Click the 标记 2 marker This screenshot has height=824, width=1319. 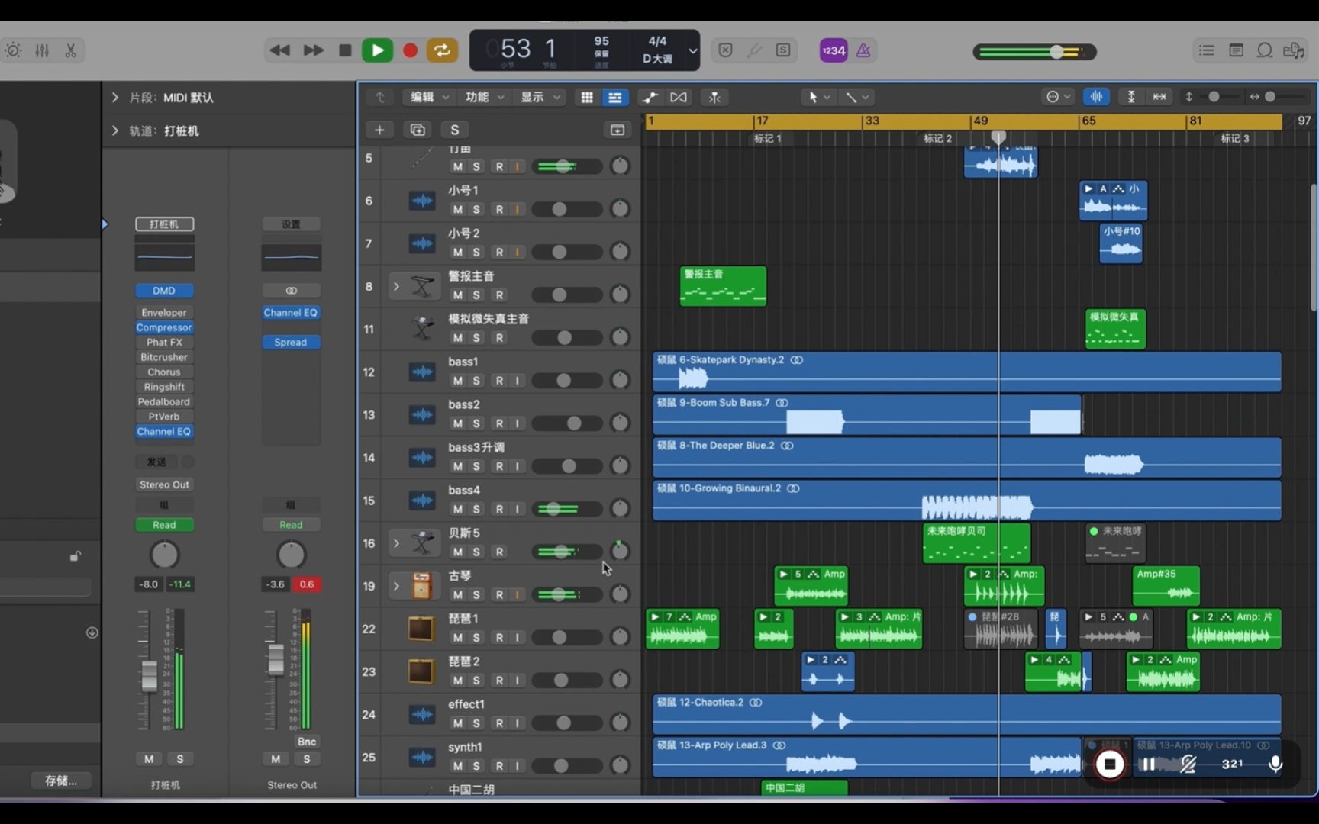(937, 139)
